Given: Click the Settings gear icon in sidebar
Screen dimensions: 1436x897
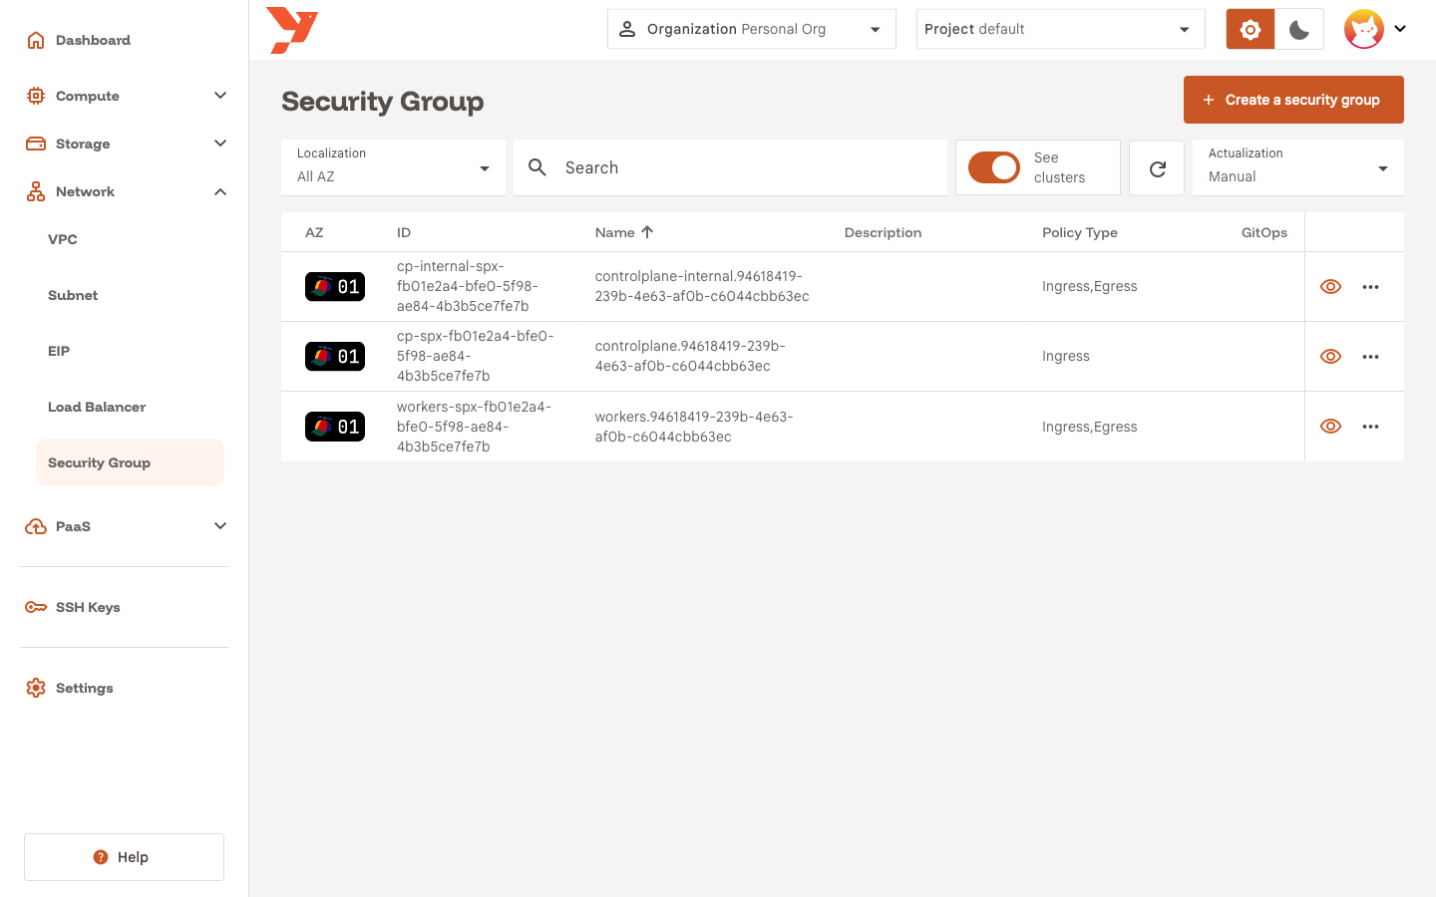Looking at the screenshot, I should tap(36, 688).
